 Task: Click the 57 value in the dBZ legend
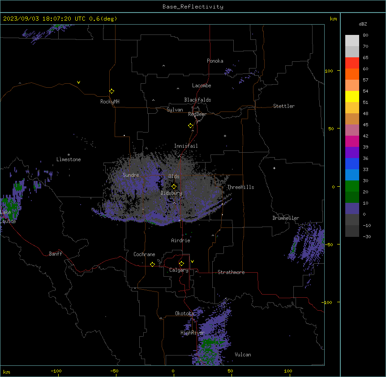pyautogui.click(x=365, y=80)
